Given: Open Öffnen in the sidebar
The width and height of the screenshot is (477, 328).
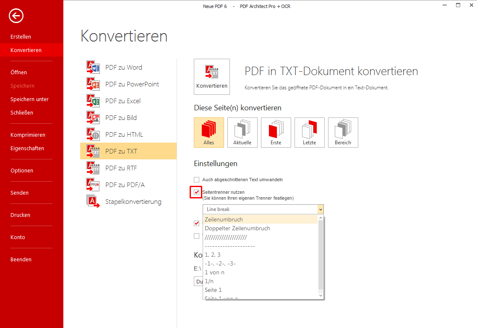Looking at the screenshot, I should pyautogui.click(x=31, y=72).
